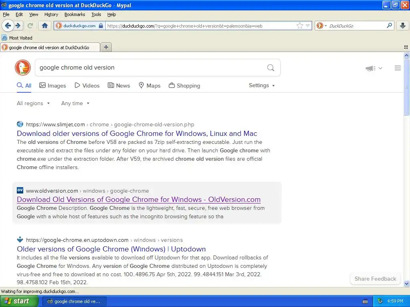Go forward with the Forward arrow button
Screen dimensions: 410x307
tap(18, 26)
